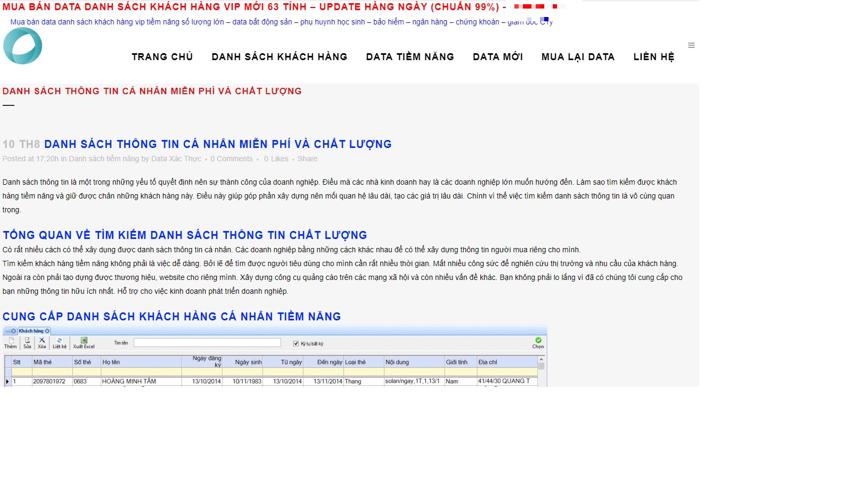
Task: Click the Mã thẻ column header
Action: click(x=52, y=362)
